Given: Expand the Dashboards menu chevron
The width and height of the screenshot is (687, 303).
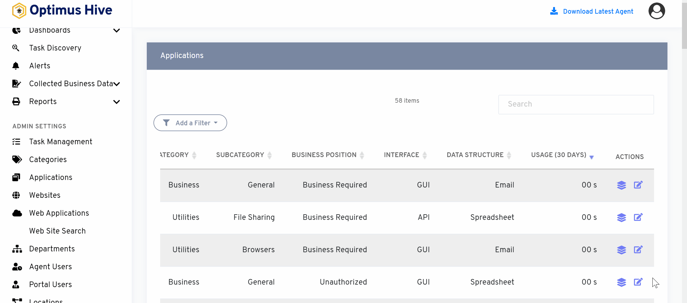Looking at the screenshot, I should click(x=117, y=30).
